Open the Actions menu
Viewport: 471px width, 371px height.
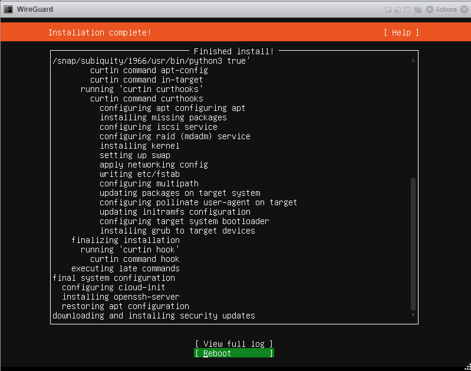pyautogui.click(x=446, y=9)
